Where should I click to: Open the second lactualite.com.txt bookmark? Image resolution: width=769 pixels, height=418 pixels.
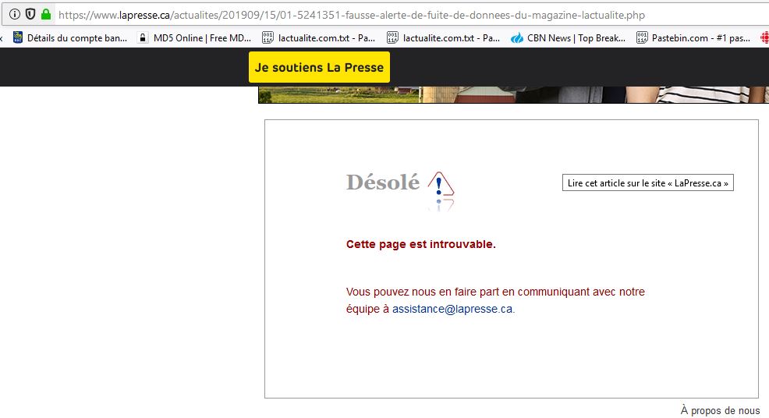point(443,37)
